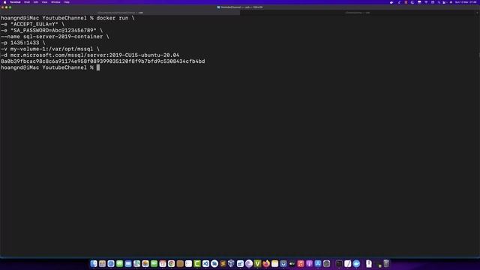The width and height of the screenshot is (480, 270).
Task: Click the container ID hash output line
Action: point(103,61)
